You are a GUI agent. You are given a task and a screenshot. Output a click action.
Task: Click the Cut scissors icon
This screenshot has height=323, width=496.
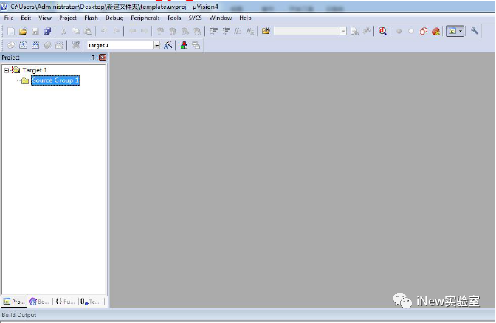click(x=63, y=31)
